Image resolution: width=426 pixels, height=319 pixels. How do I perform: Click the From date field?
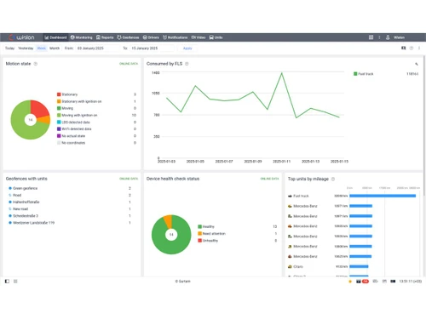(x=97, y=48)
